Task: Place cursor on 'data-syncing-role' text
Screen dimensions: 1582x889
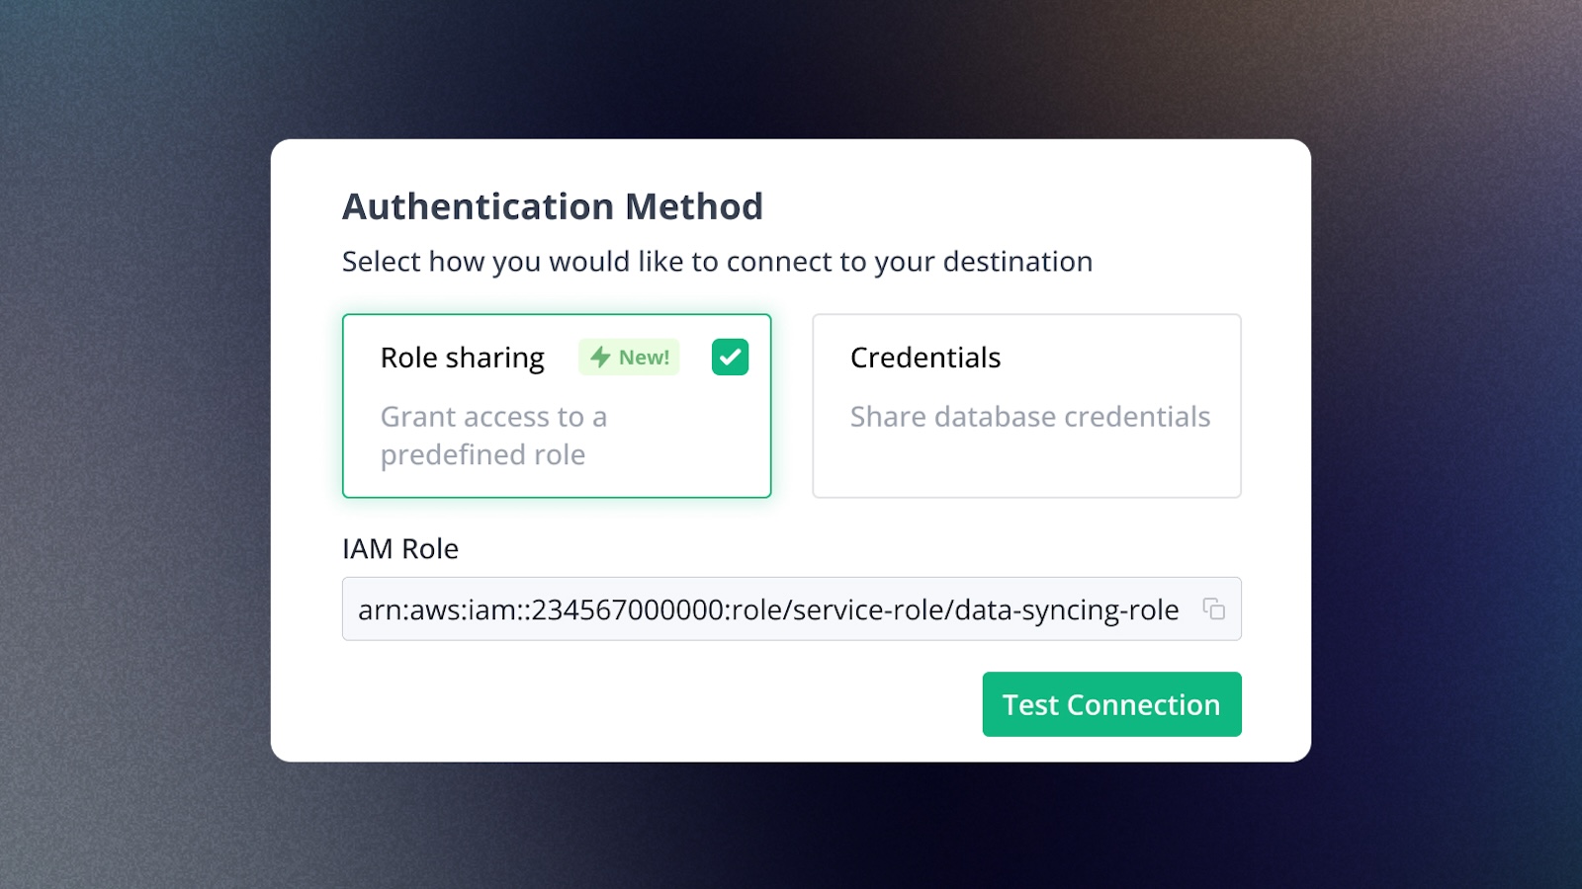Action: click(1066, 610)
